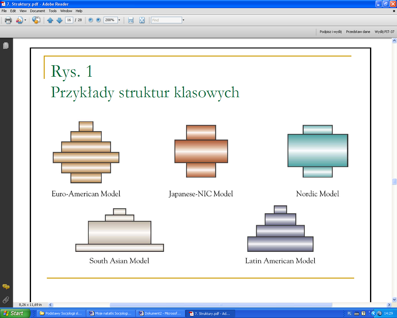The image size is (397, 318).
Task: Click Przykłady struktur klasowych title
Action: click(x=145, y=93)
